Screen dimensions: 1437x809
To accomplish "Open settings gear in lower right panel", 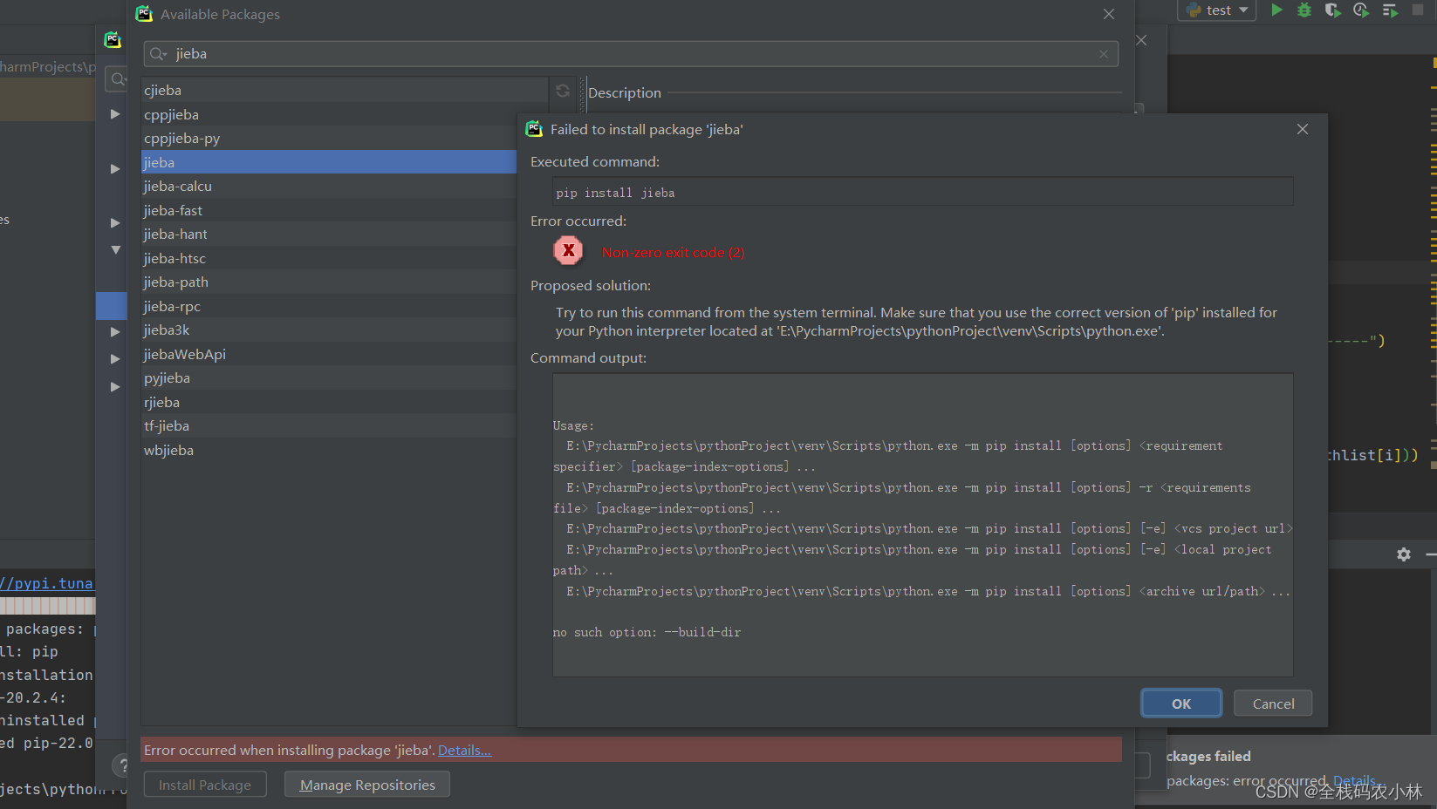I will click(x=1404, y=554).
